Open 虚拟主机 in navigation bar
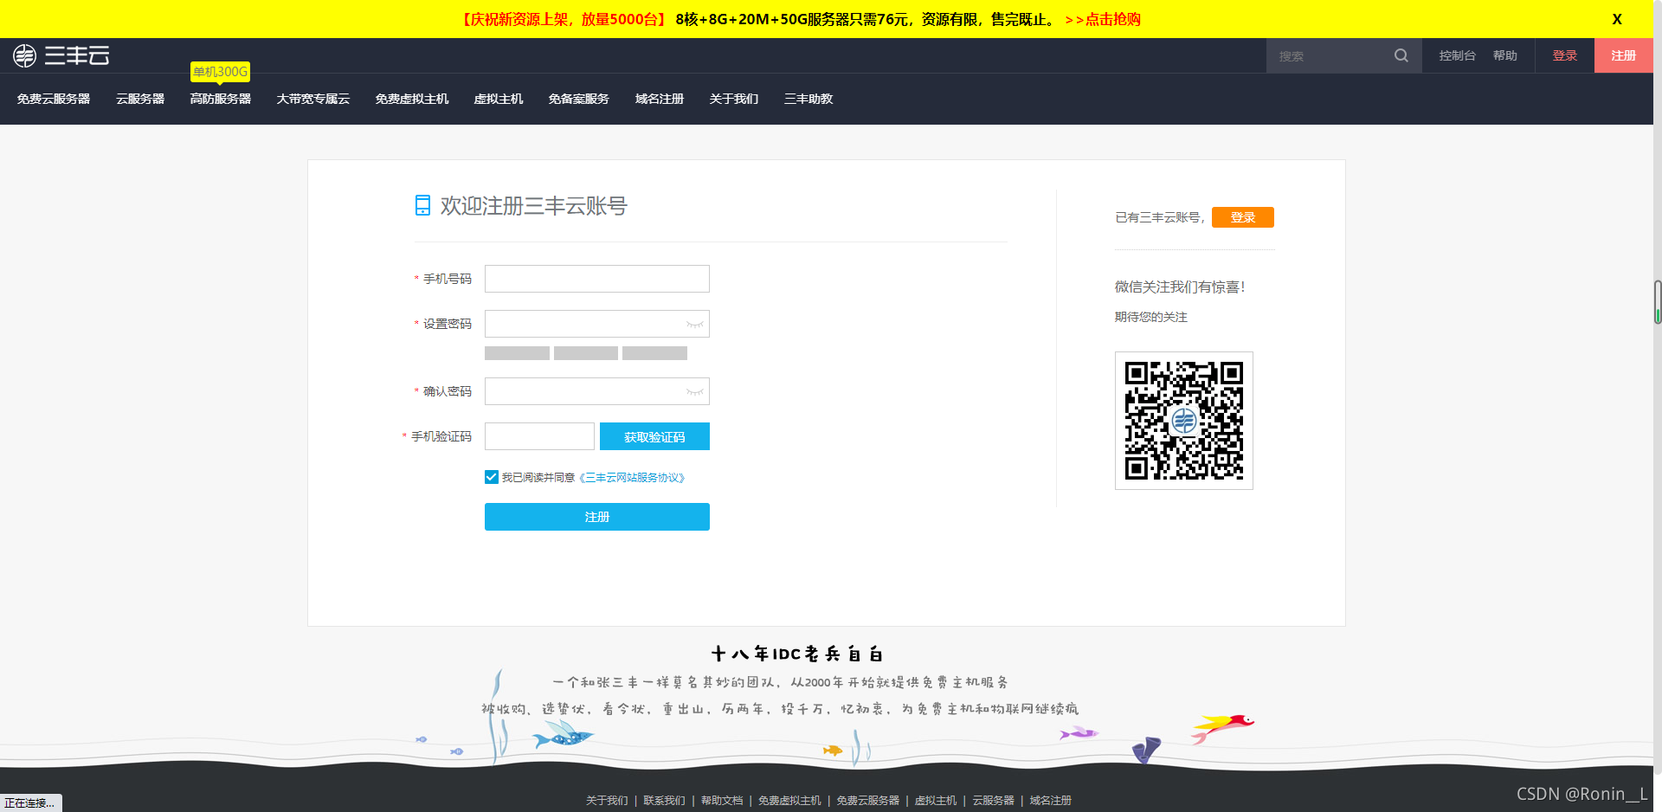The image size is (1662, 812). (499, 99)
